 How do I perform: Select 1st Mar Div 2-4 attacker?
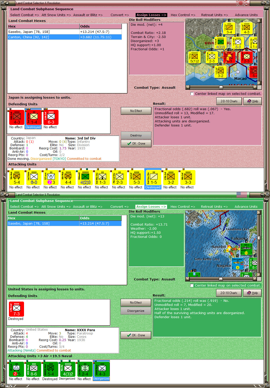pyautogui.click(x=85, y=369)
